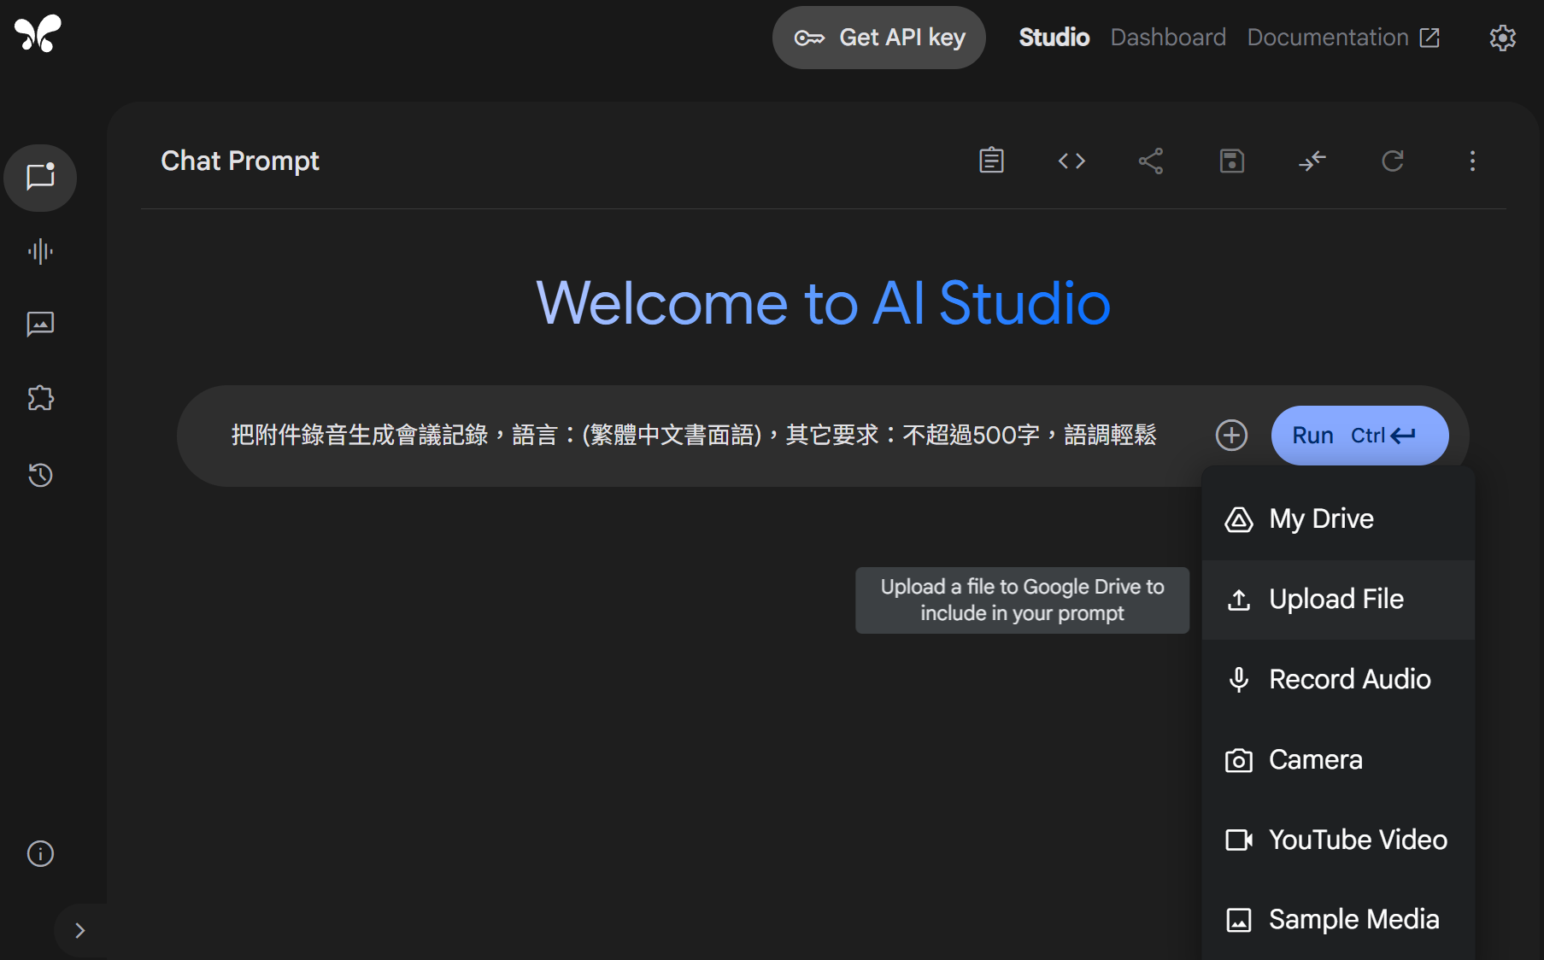Image resolution: width=1544 pixels, height=960 pixels.
Task: Open system instructions clipboard icon
Action: (x=991, y=161)
